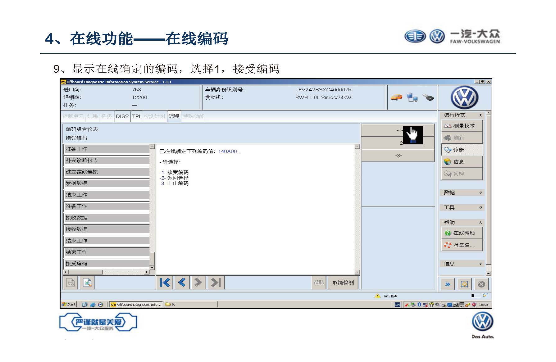Screen dimensions: 556x362
Task: Open 在线帮助 online help
Action: 462,233
